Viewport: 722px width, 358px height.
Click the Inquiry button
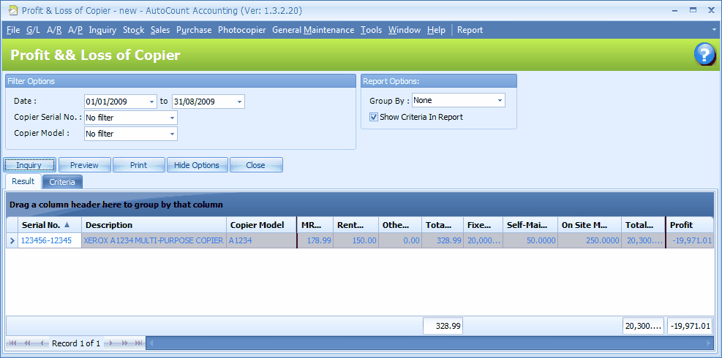[30, 165]
